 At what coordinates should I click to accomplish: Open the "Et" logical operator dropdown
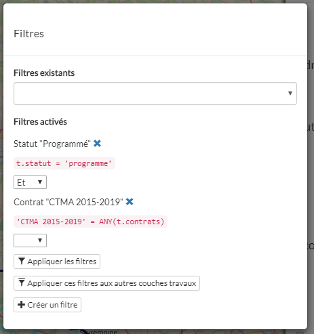pos(30,182)
